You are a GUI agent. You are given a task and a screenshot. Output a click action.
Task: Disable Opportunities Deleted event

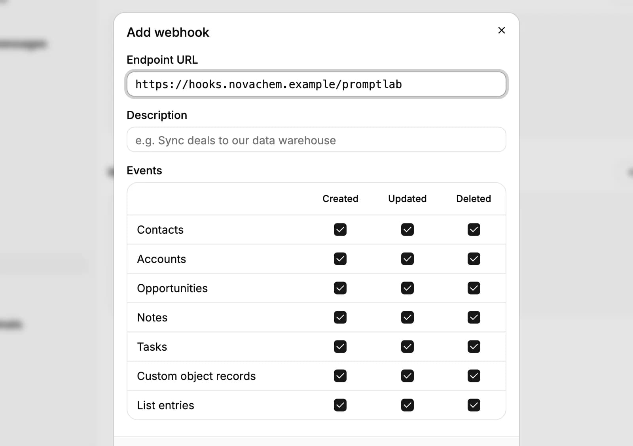pos(474,288)
